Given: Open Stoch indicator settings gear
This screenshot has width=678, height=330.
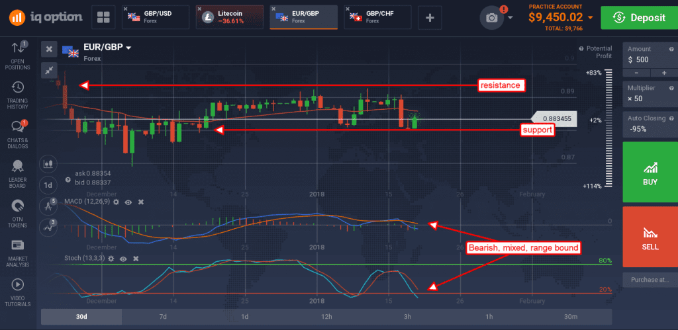Looking at the screenshot, I should [111, 259].
